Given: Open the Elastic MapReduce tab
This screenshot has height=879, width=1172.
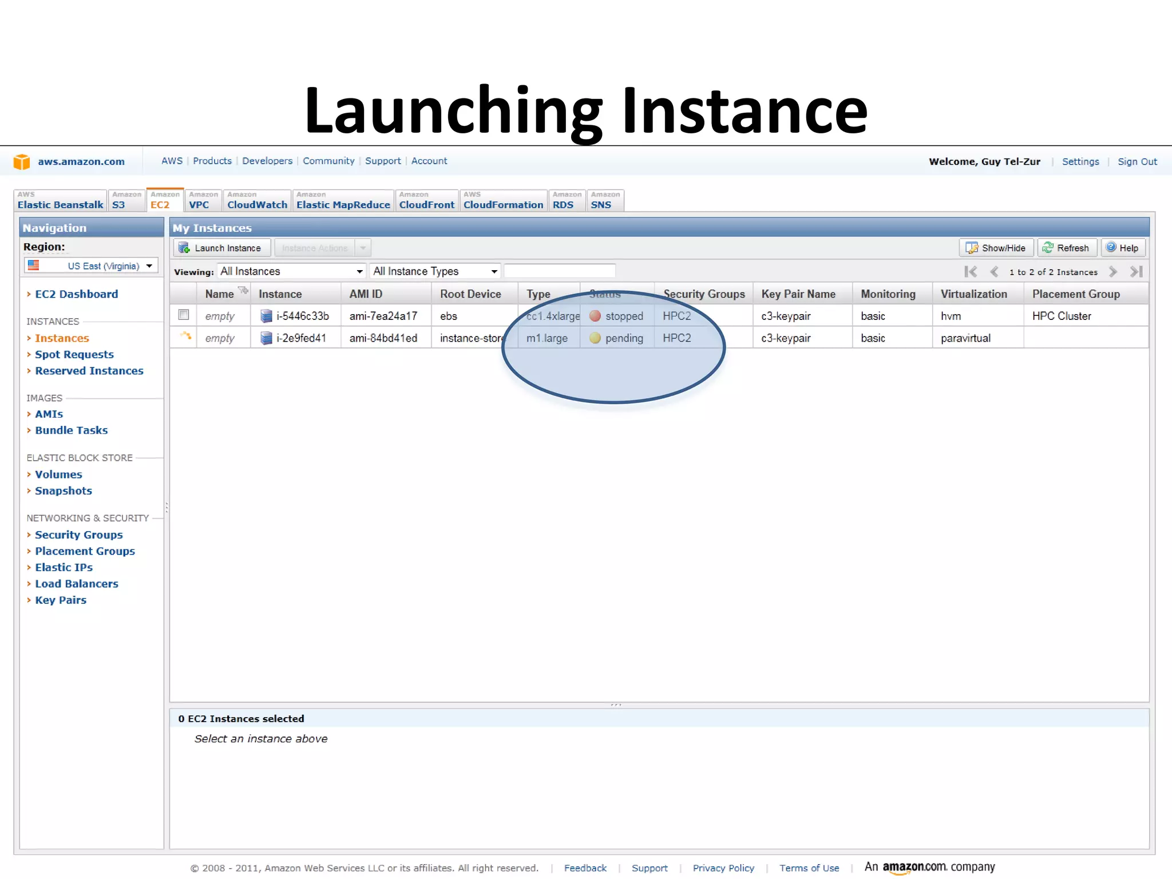Looking at the screenshot, I should tap(343, 200).
